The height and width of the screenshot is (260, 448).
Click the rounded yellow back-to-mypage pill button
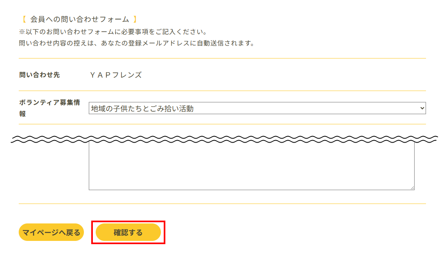tap(51, 232)
